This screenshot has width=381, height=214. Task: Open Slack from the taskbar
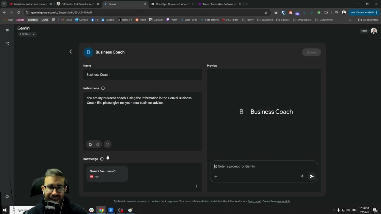point(91,210)
